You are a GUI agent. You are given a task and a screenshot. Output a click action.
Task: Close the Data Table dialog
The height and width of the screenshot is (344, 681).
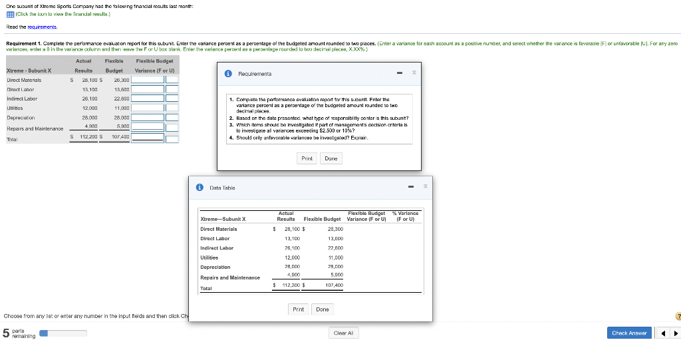426,187
